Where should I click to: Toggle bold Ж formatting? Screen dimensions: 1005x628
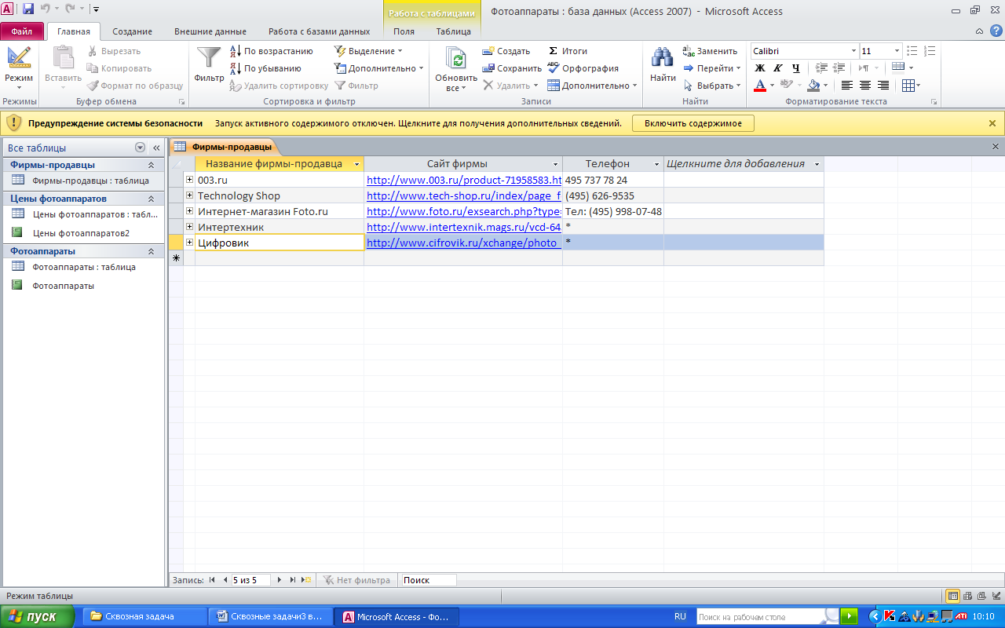pos(760,68)
